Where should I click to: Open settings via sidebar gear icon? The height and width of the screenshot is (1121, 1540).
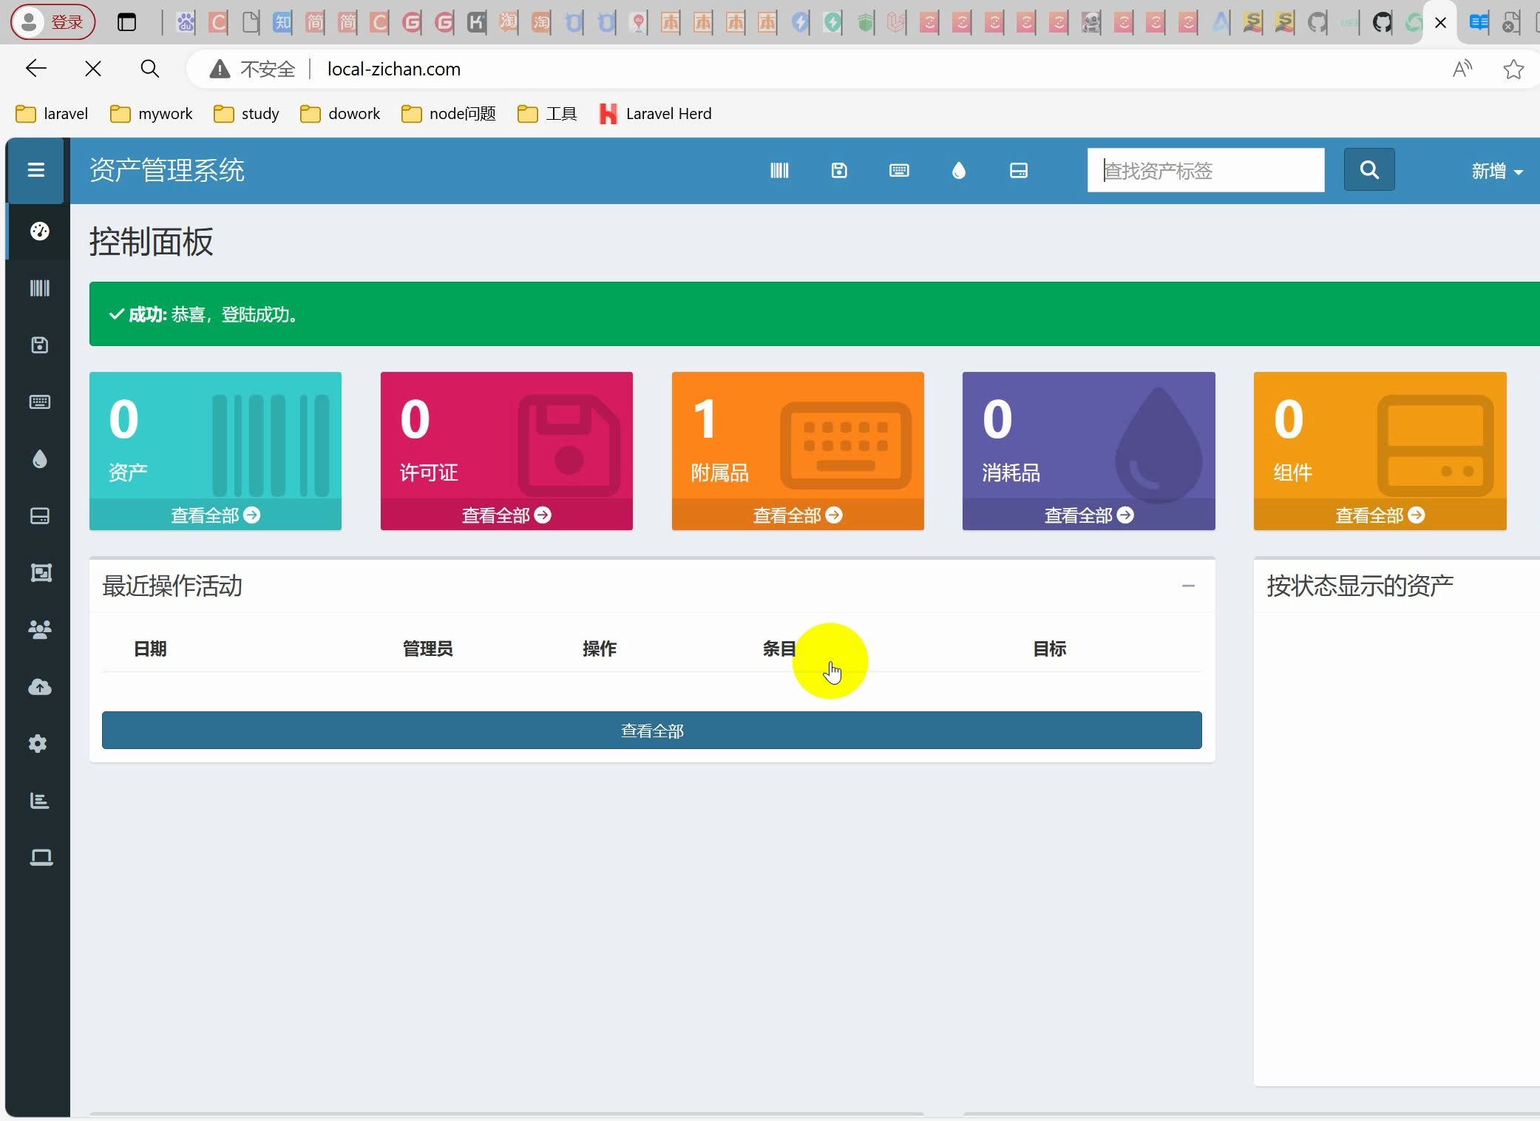[x=38, y=744]
